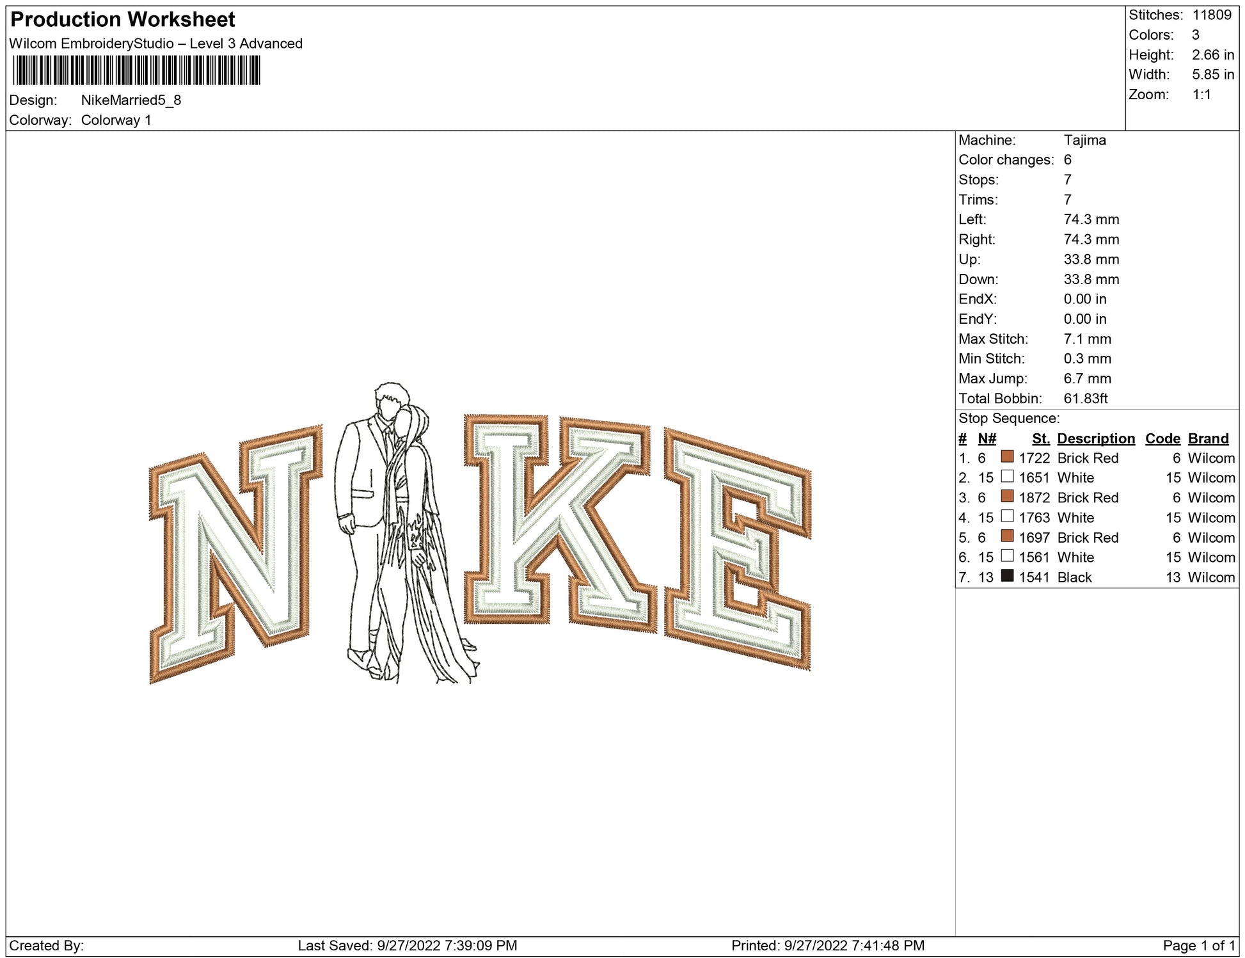The width and height of the screenshot is (1245, 958).
Task: Click the Black swatch in row 7
Action: pyautogui.click(x=1007, y=575)
